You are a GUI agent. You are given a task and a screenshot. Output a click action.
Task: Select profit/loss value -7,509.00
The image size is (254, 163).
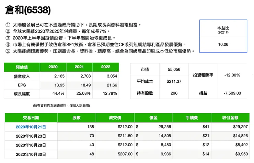point(232,93)
